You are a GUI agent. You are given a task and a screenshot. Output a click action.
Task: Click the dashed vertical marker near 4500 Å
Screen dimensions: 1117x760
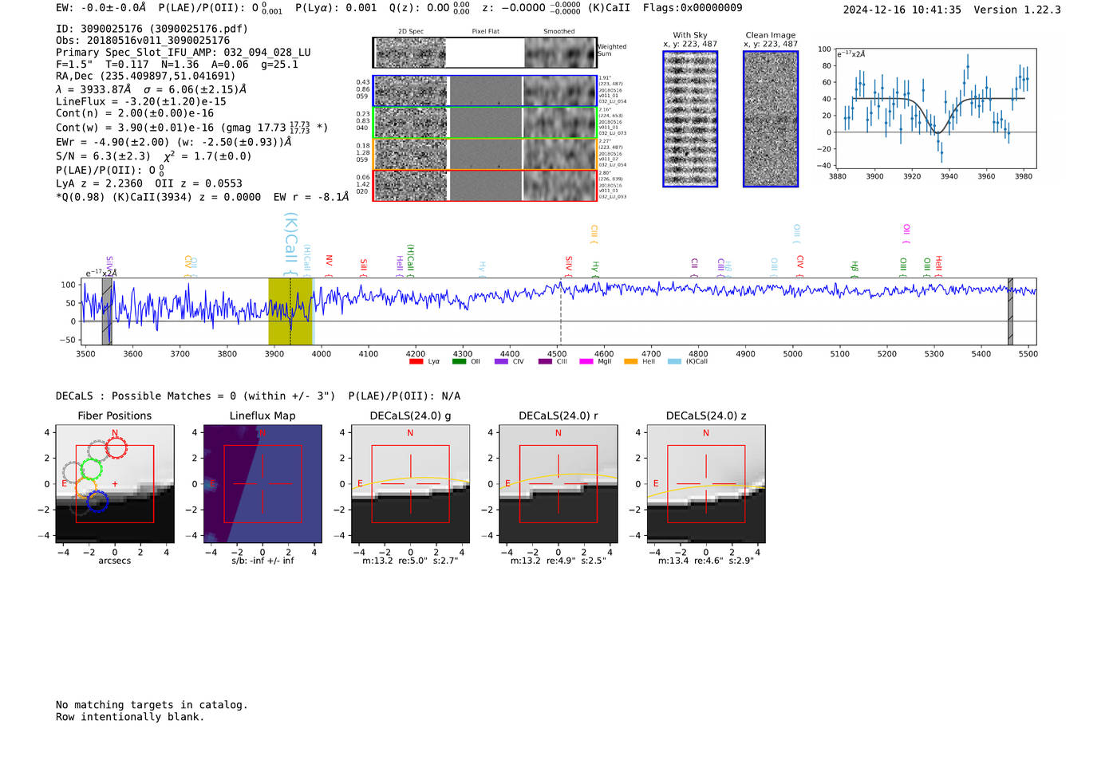(x=561, y=311)
